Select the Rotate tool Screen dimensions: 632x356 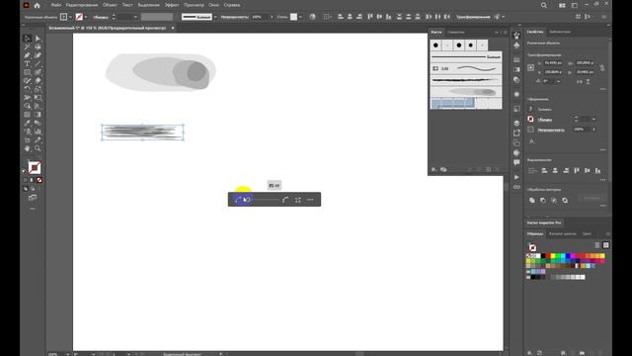[27, 89]
